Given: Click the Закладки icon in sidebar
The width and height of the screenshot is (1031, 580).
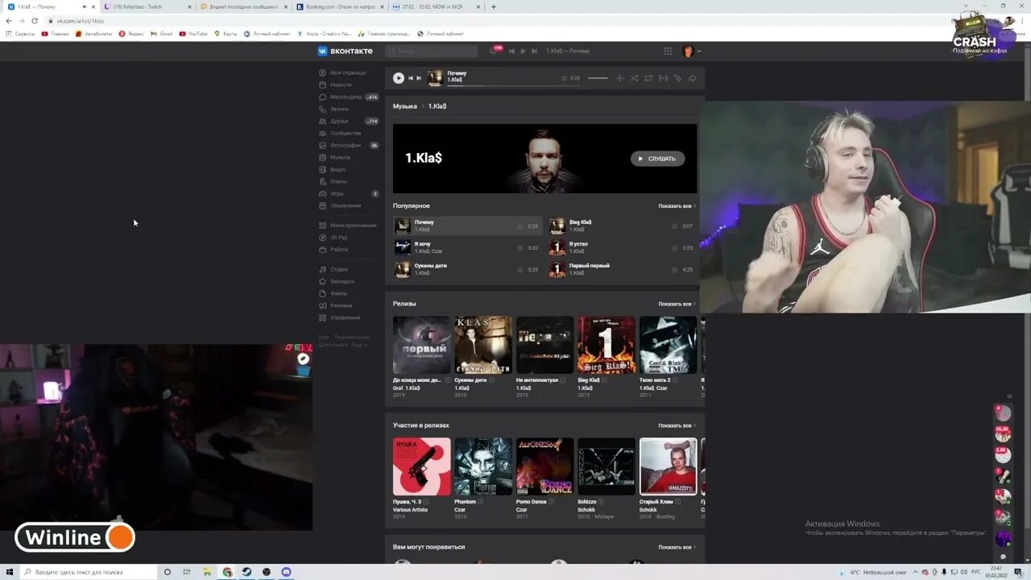Looking at the screenshot, I should [x=323, y=281].
